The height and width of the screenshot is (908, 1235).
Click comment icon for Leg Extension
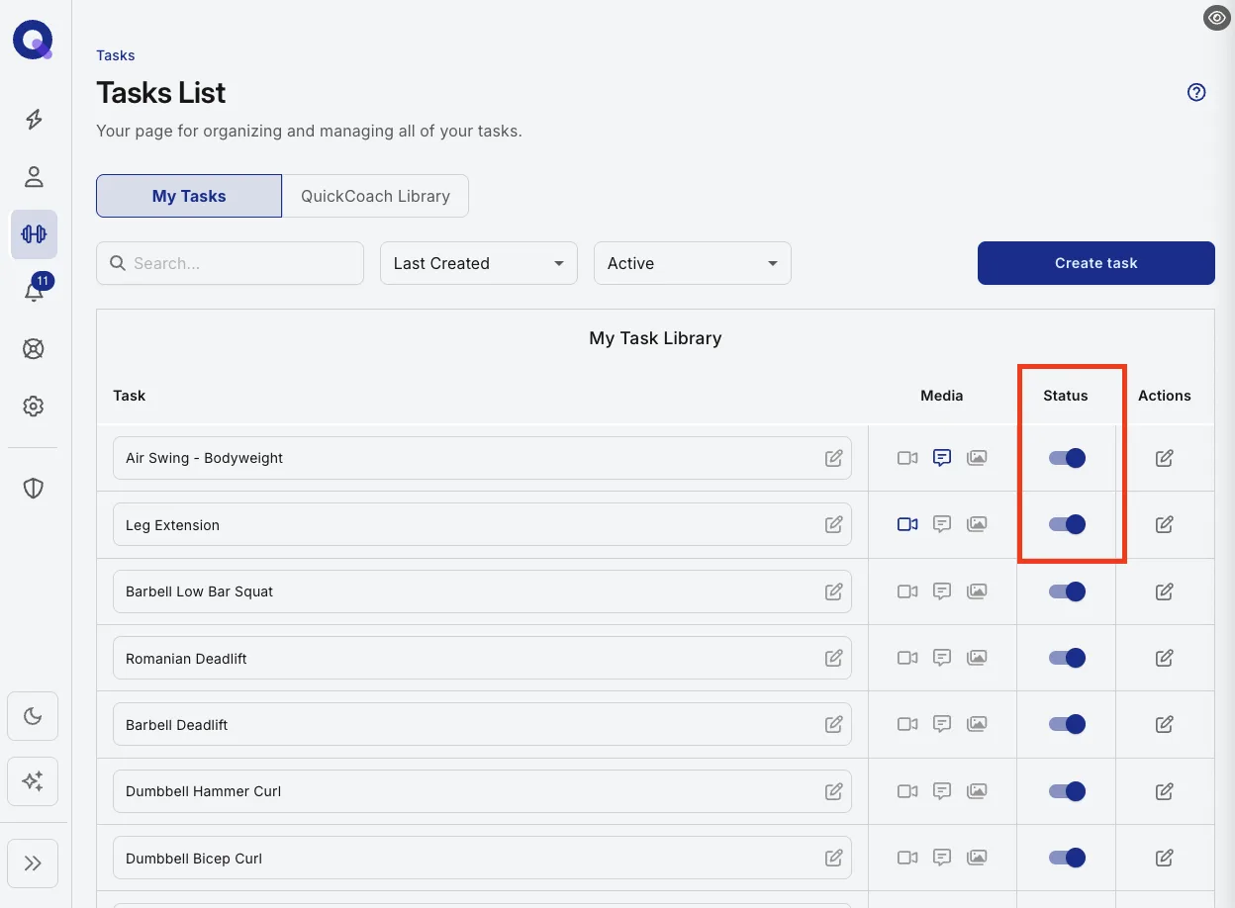(x=942, y=524)
